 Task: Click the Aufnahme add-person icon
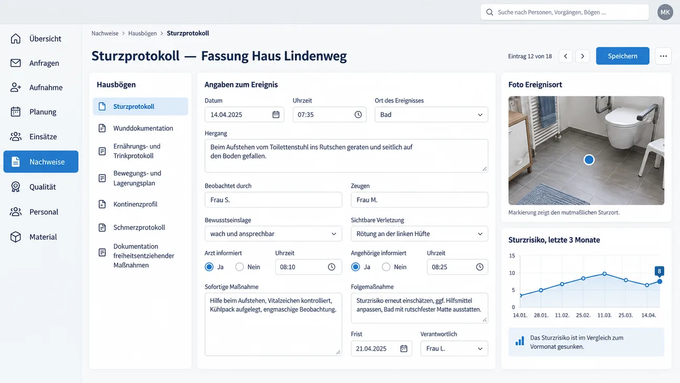(x=16, y=87)
